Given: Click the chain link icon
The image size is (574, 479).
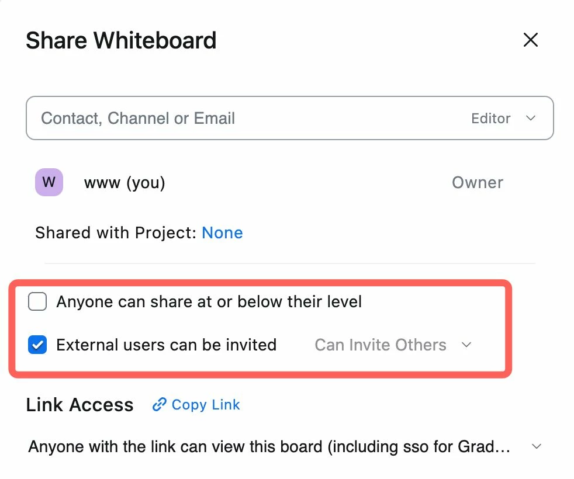Looking at the screenshot, I should click(x=159, y=405).
